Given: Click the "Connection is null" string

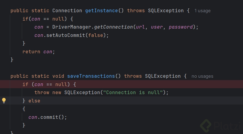Looking at the screenshot, I should [x=133, y=92].
